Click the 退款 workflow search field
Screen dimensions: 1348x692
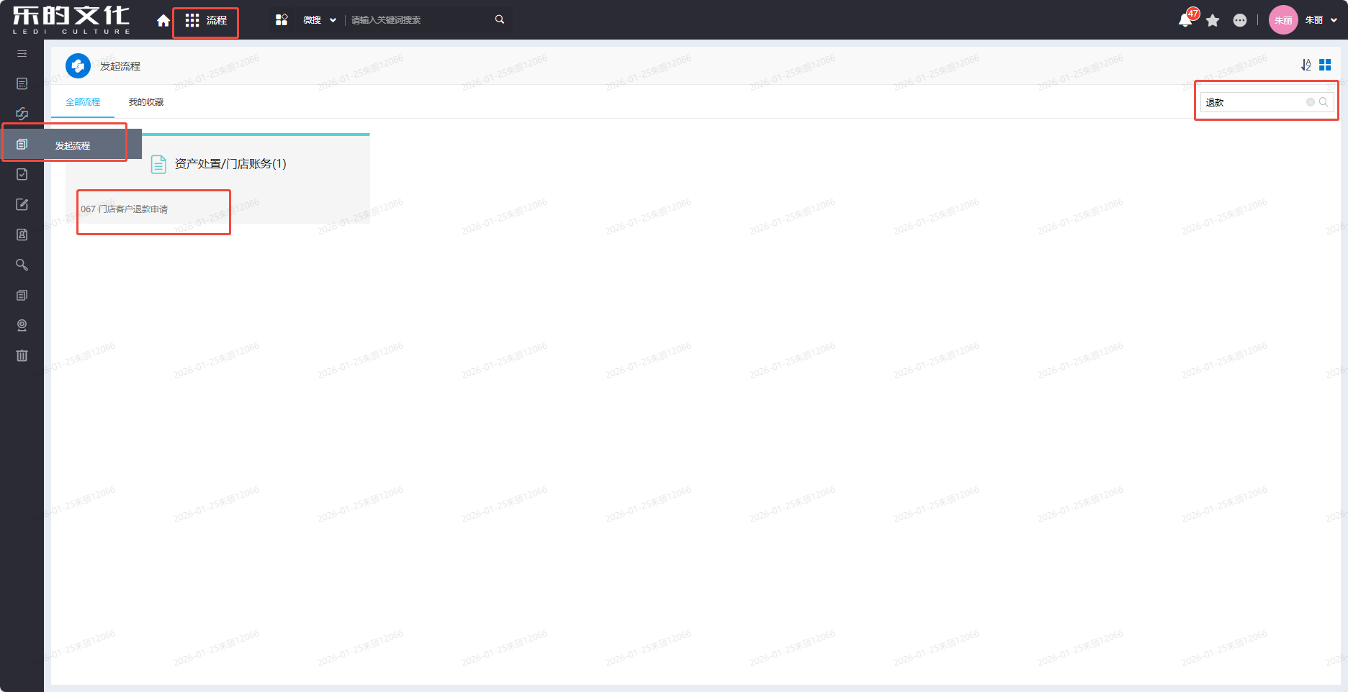pos(1253,102)
